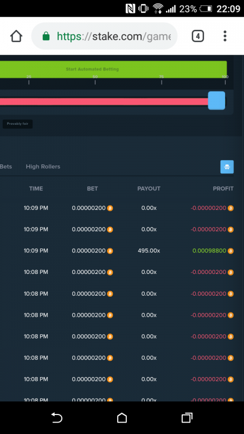Click the 75 mark on the slider scale
Screen dimensions: 244x434
tap(161, 77)
